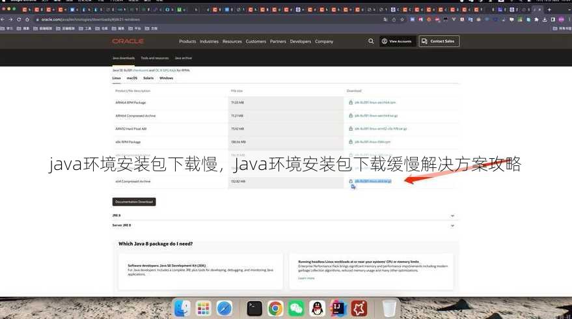Click the Oracle logo

tap(128, 41)
